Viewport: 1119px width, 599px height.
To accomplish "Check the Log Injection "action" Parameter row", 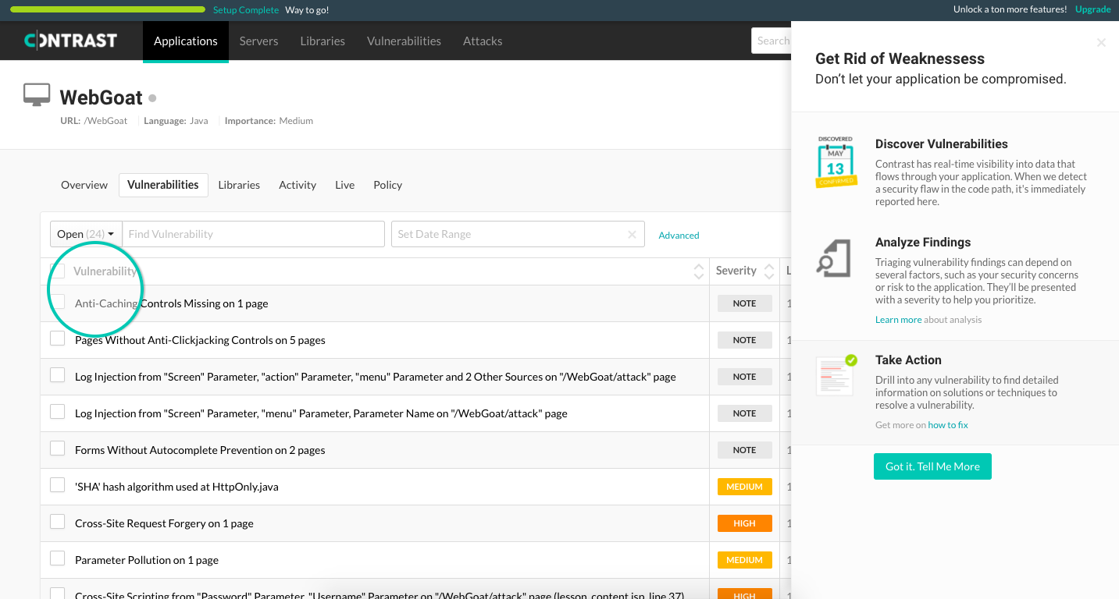I will pos(58,375).
